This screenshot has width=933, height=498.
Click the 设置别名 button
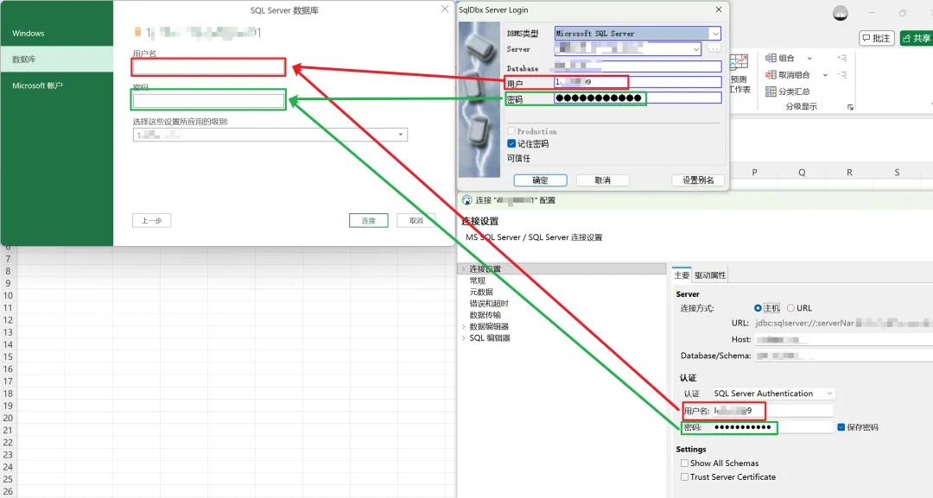click(x=698, y=180)
